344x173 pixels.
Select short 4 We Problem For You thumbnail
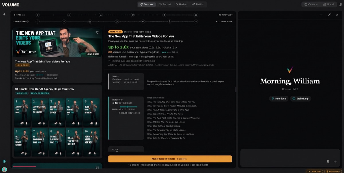(74, 112)
